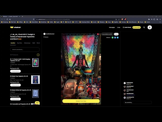Select the Auction tab
The height and width of the screenshot is (122, 162).
[13, 43]
